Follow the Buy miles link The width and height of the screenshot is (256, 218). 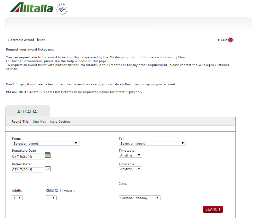click(x=132, y=84)
